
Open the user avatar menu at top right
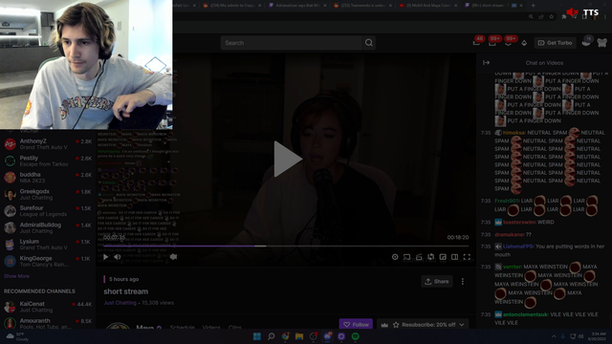601,42
